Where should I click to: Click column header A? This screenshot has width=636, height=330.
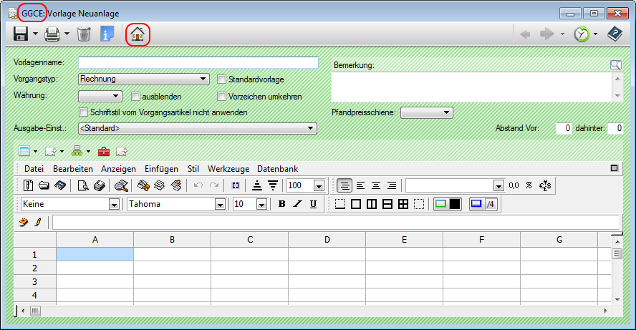point(95,240)
